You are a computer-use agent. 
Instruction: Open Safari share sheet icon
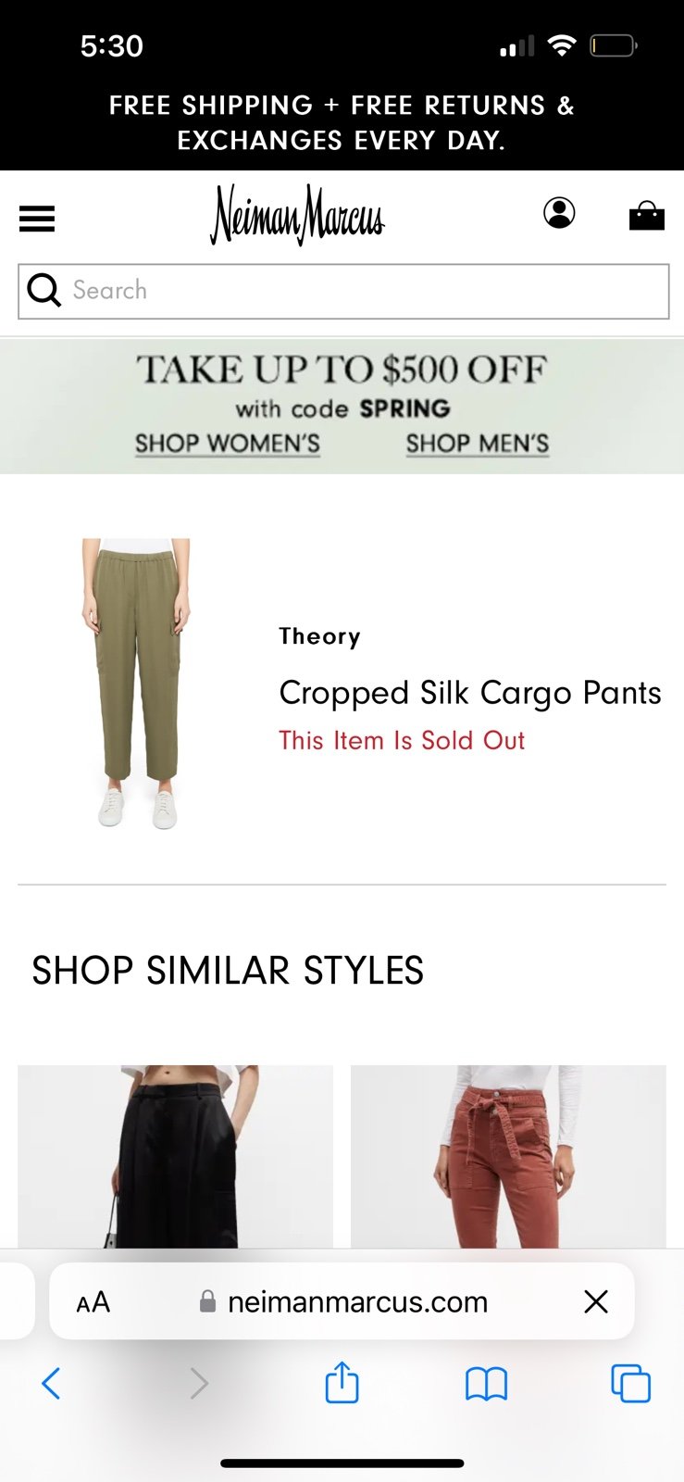point(342,1382)
